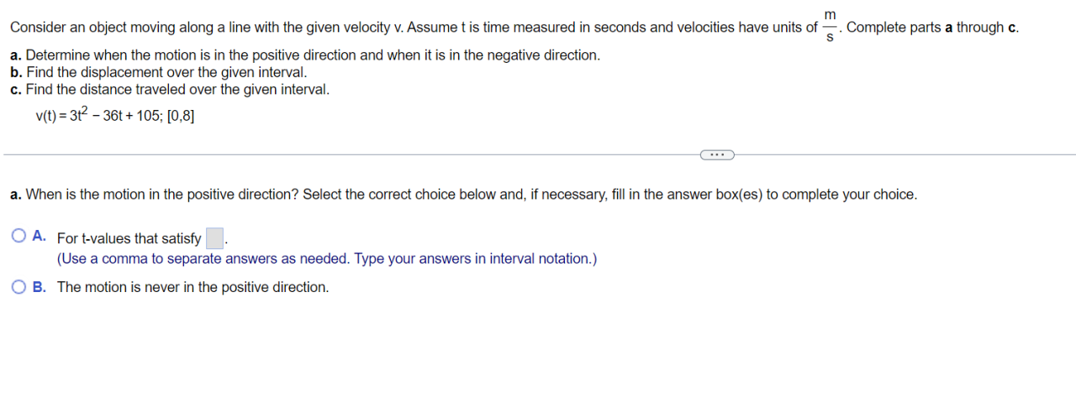Click the answer box after "satisfy"

pyautogui.click(x=214, y=238)
